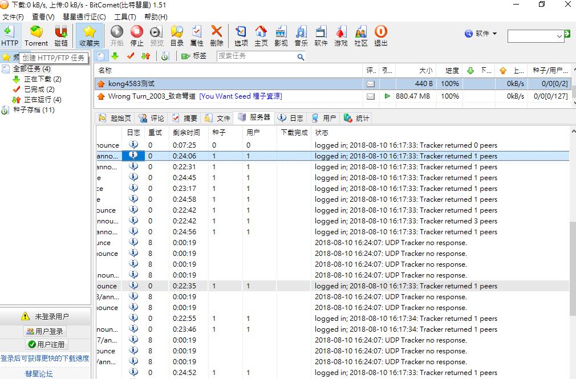
Task: Click preview play icon for Wrong Turn task
Action: pos(387,96)
